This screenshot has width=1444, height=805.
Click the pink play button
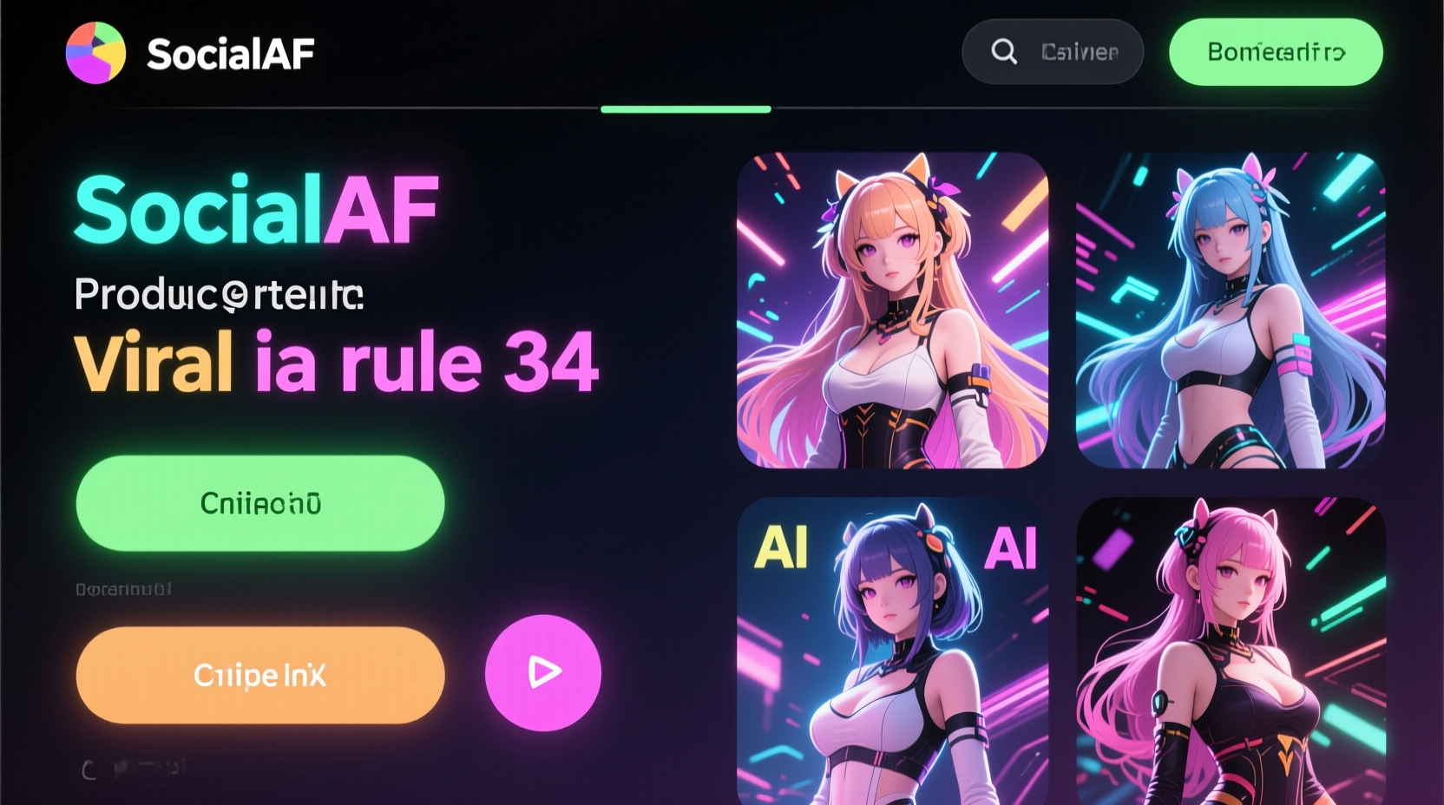(543, 672)
